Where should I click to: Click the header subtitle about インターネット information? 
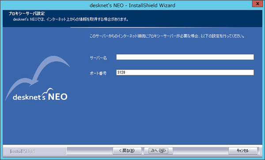pos(71,19)
